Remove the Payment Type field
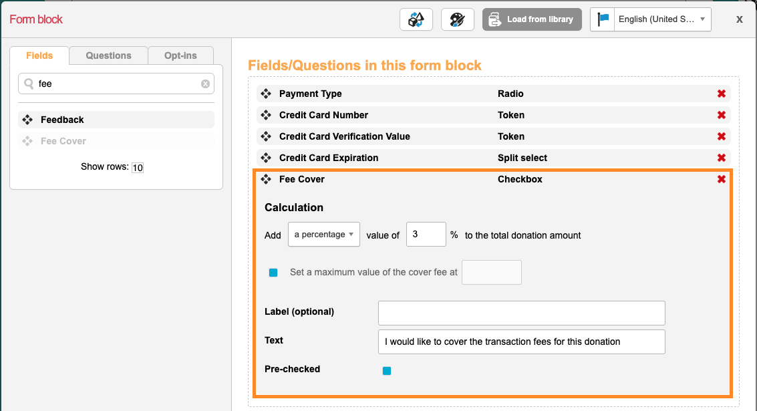 (722, 94)
